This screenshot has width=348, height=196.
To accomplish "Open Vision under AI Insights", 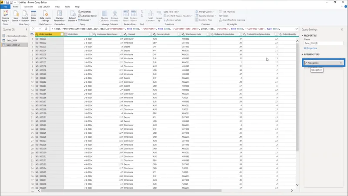I will (224, 16).
